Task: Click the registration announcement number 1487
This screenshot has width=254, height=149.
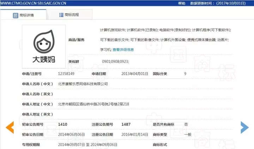Action: point(126,124)
